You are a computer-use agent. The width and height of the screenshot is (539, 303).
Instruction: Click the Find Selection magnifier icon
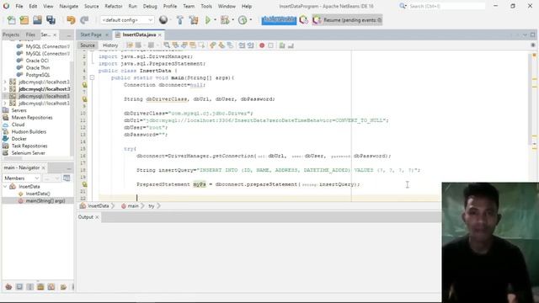(167, 45)
